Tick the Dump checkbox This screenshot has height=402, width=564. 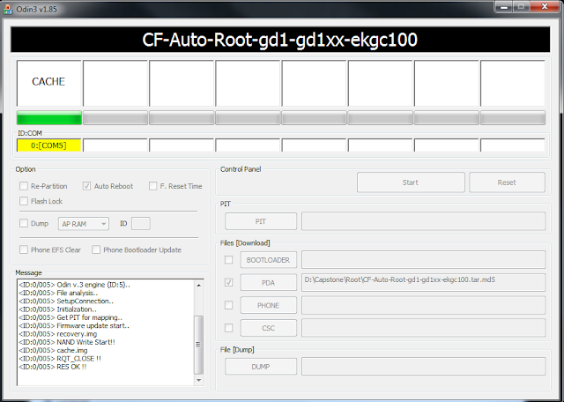(x=24, y=223)
